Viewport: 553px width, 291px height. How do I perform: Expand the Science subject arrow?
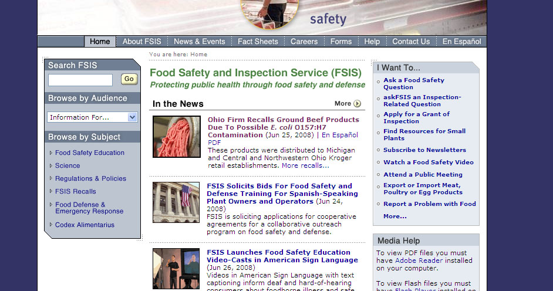tap(51, 165)
